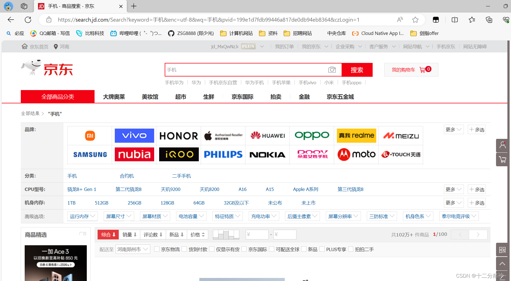This screenshot has width=511, height=281.
Task: Click the browser address bar URL
Action: click(209, 20)
